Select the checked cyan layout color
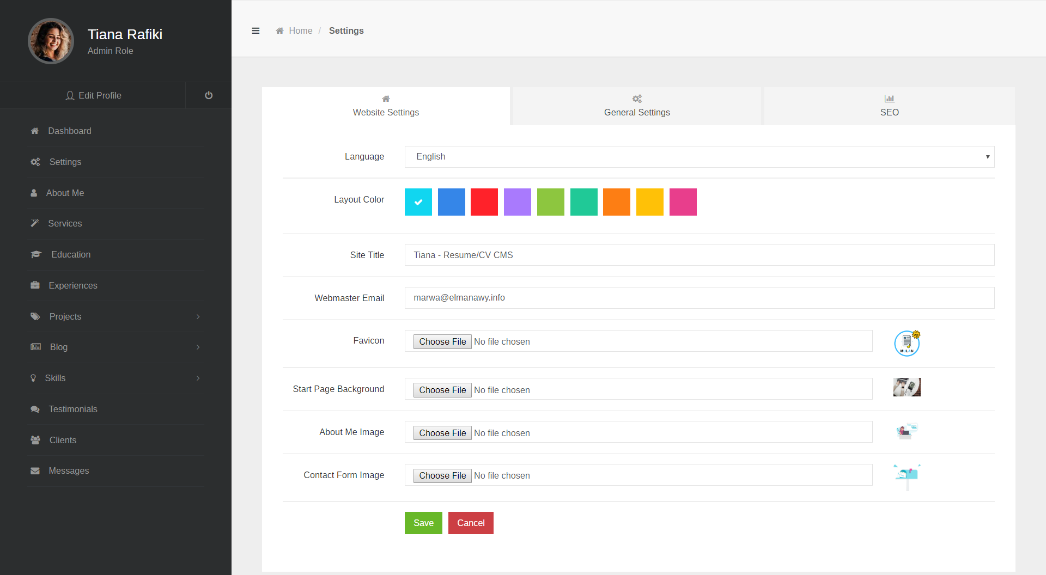The width and height of the screenshot is (1046, 575). pos(418,202)
